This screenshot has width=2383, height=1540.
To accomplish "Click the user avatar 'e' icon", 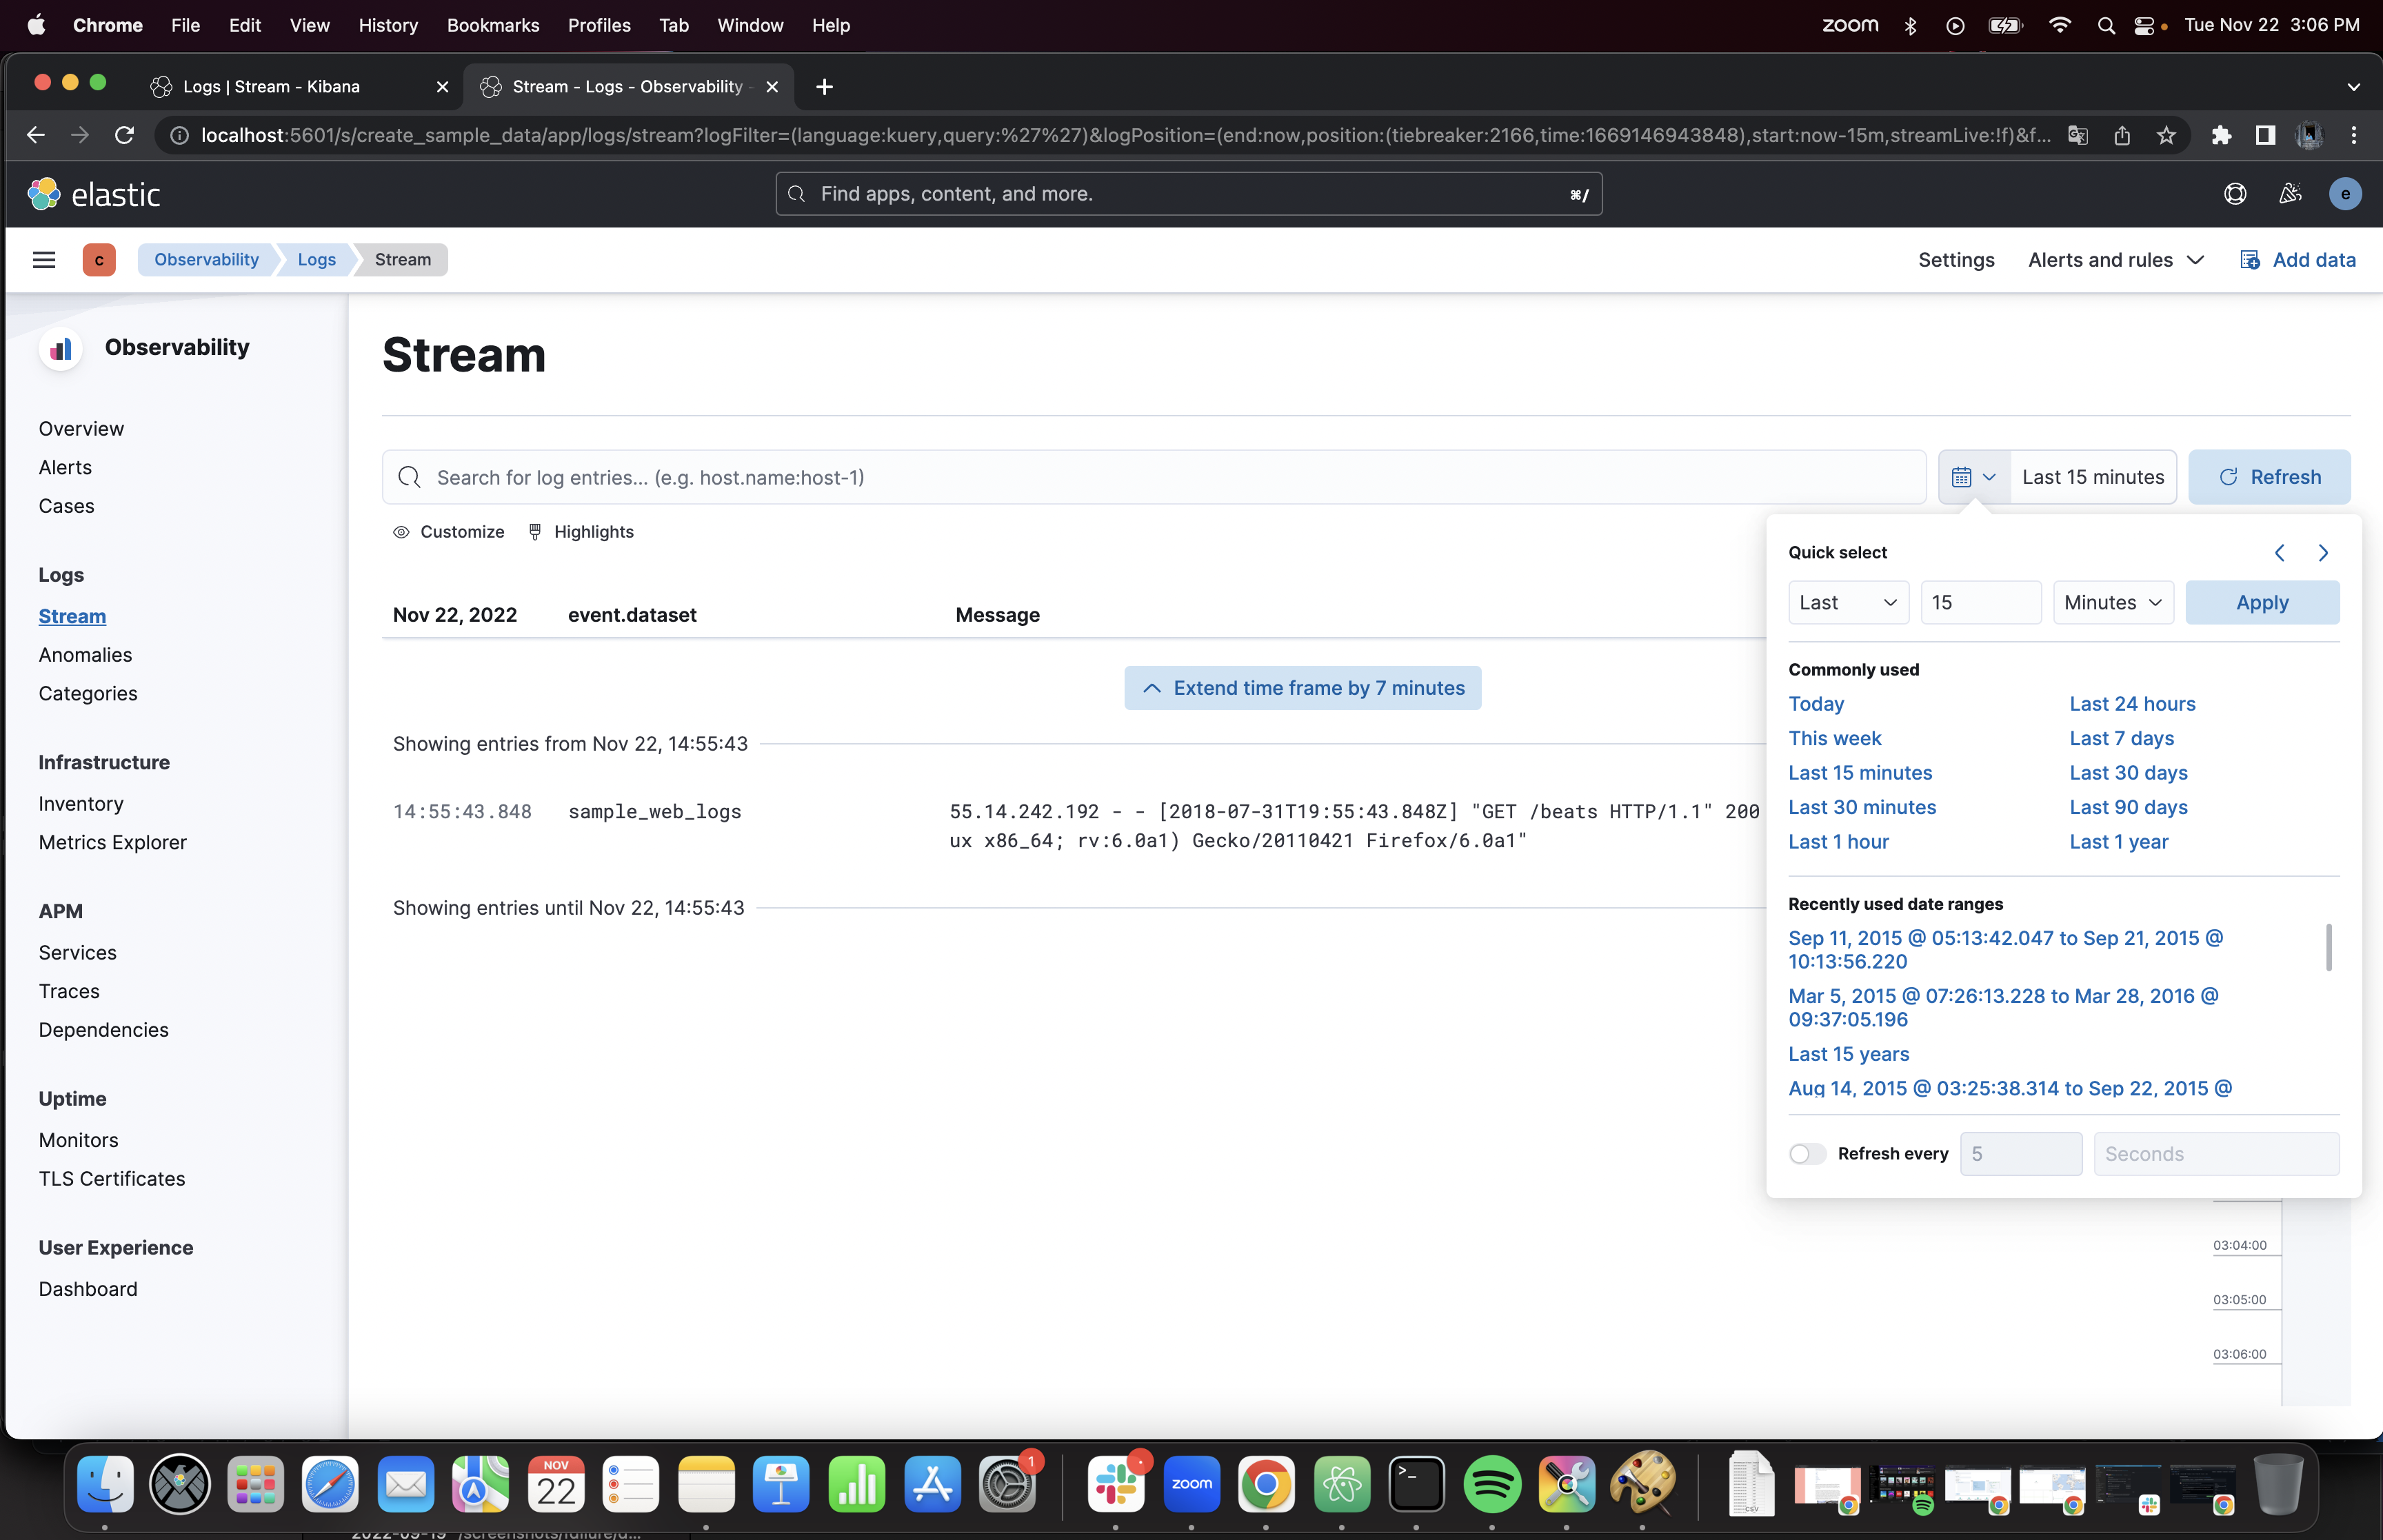I will point(2345,194).
